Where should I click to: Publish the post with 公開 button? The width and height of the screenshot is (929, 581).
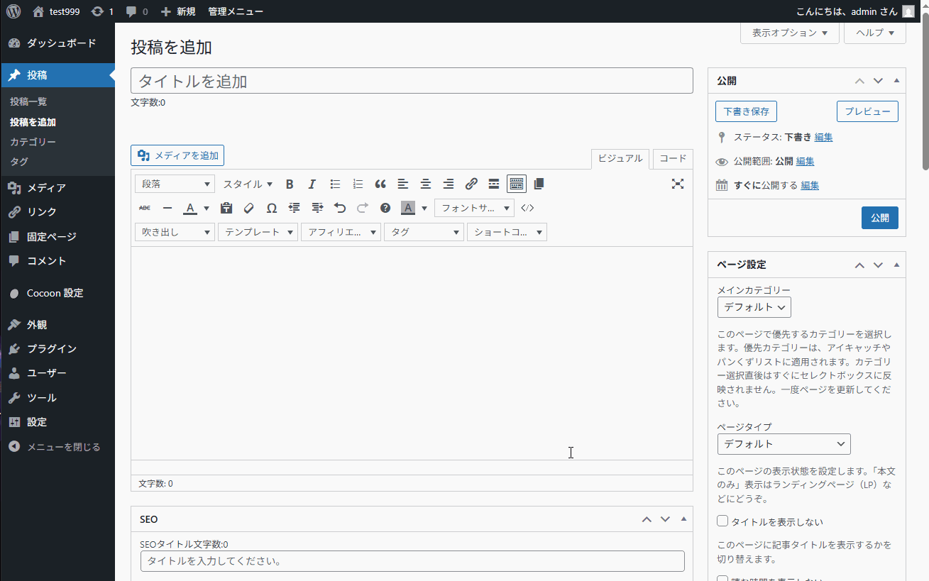click(880, 218)
